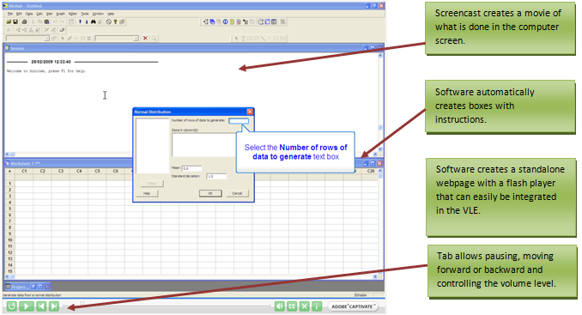Click OK in Normal Distribution dialog
The image size is (582, 315).
210,193
